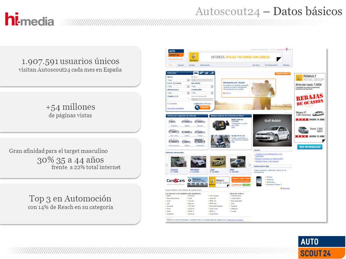346x259 pixels.
Task: Open the Año desde dropdown
Action: pos(202,86)
